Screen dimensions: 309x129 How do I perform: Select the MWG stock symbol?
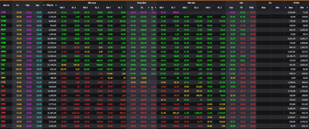[x=4, y=51]
